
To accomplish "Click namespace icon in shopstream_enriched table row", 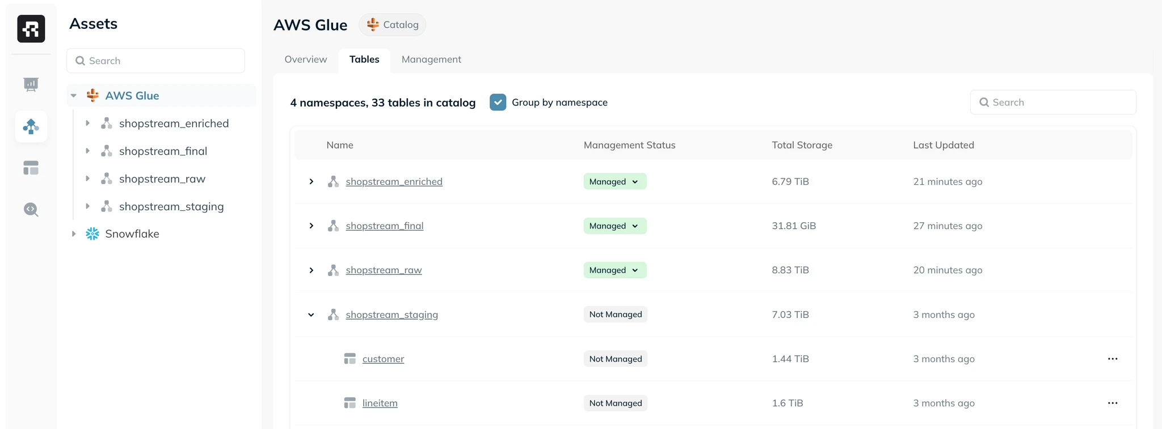I will tap(334, 181).
